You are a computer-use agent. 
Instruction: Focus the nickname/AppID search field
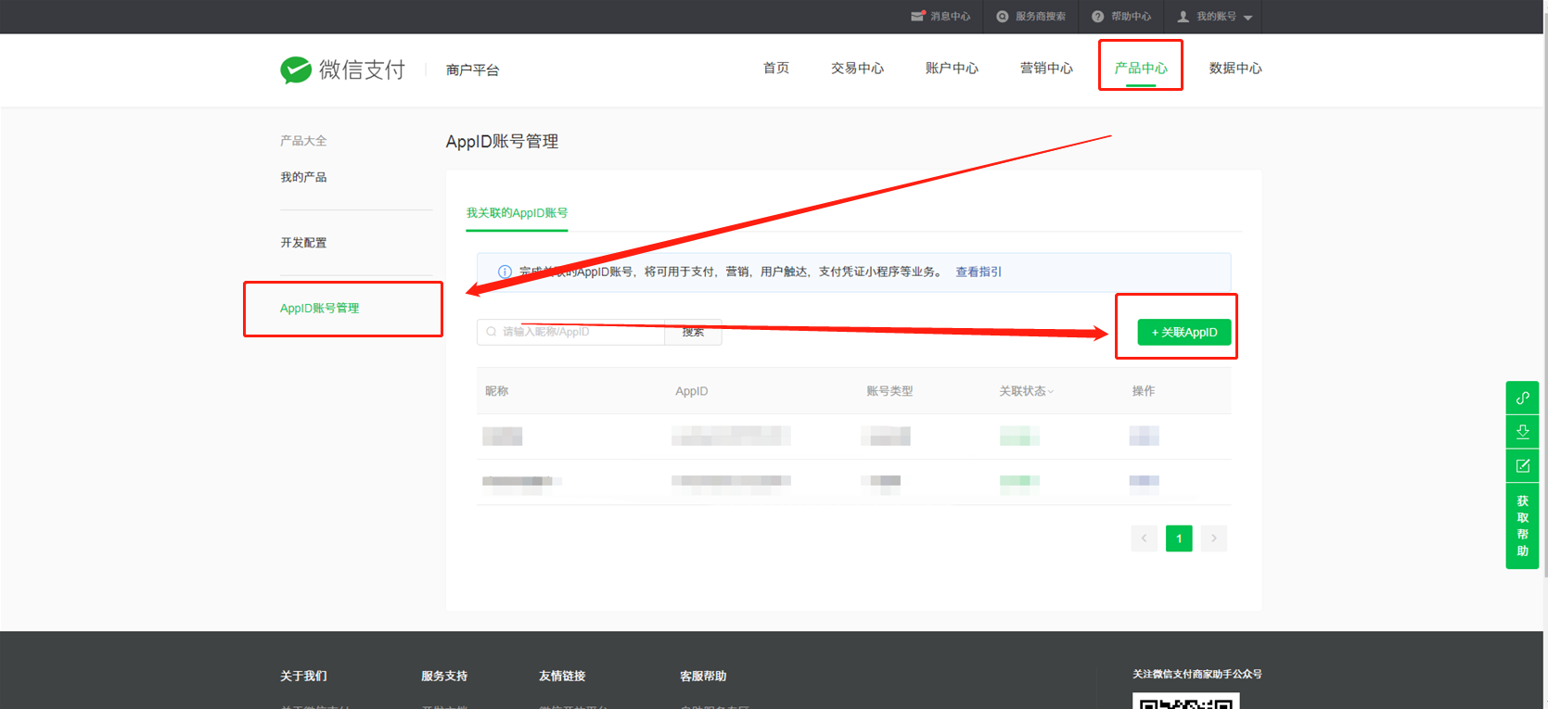point(570,332)
